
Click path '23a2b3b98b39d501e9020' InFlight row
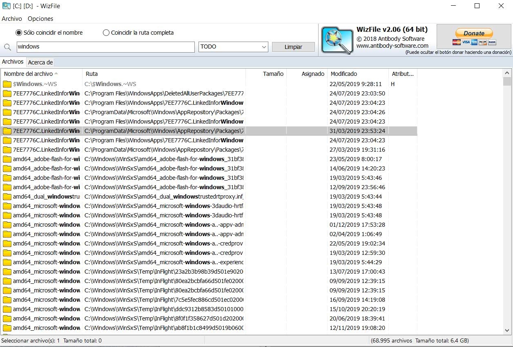pos(164,272)
